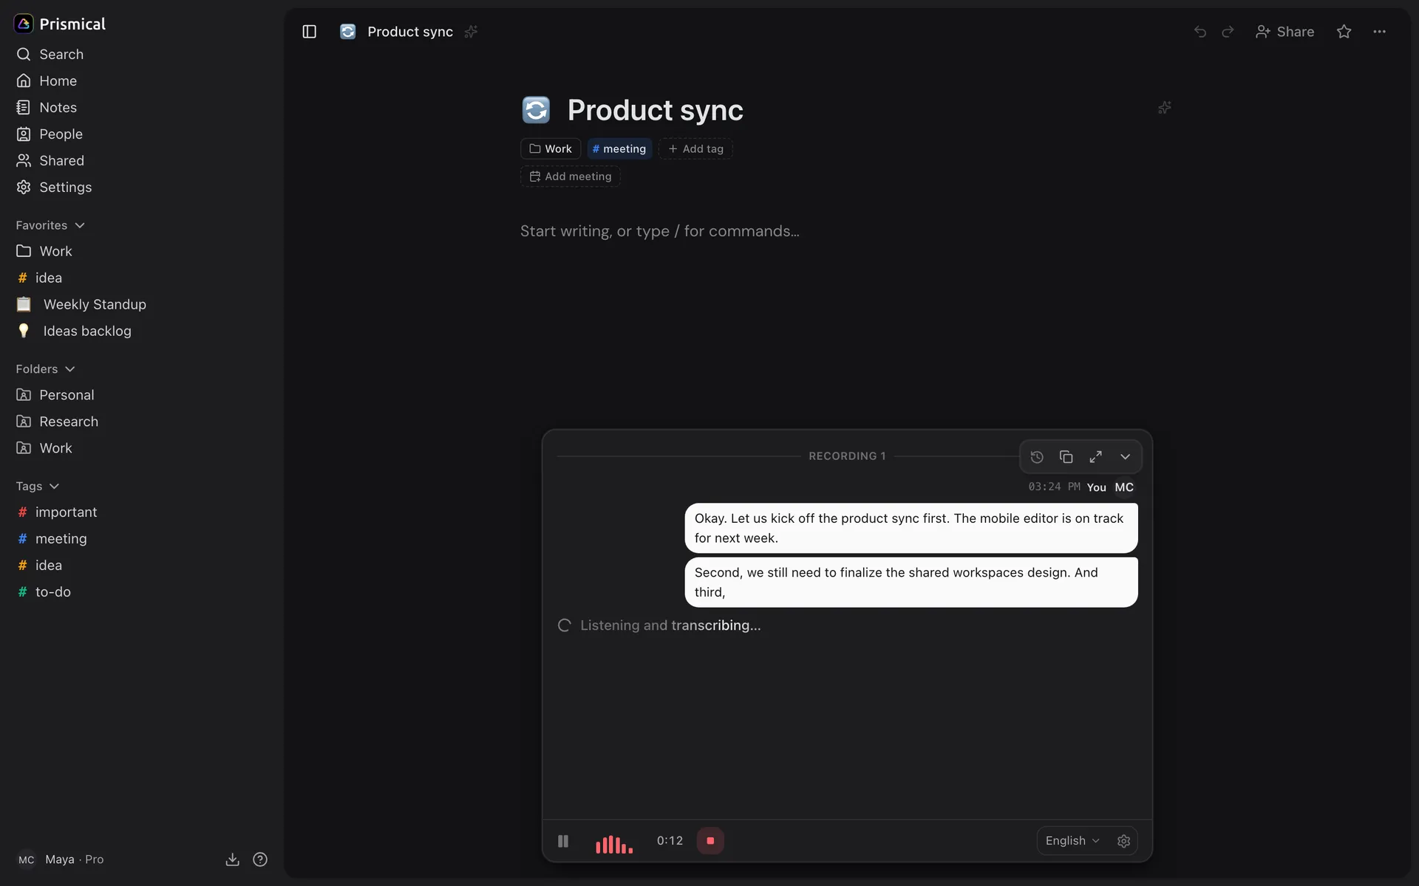The height and width of the screenshot is (886, 1419).
Task: Click the redo arrow icon
Action: pyautogui.click(x=1228, y=32)
